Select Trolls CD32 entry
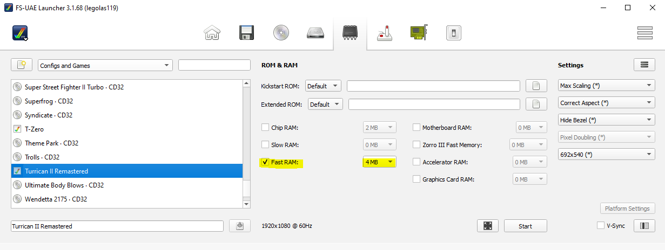 [x=127, y=157]
